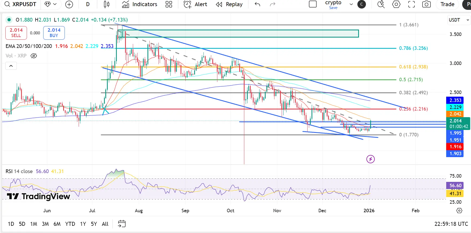Select the RSI 14 close legend
Viewport: 471px width, 233px height.
19,171
